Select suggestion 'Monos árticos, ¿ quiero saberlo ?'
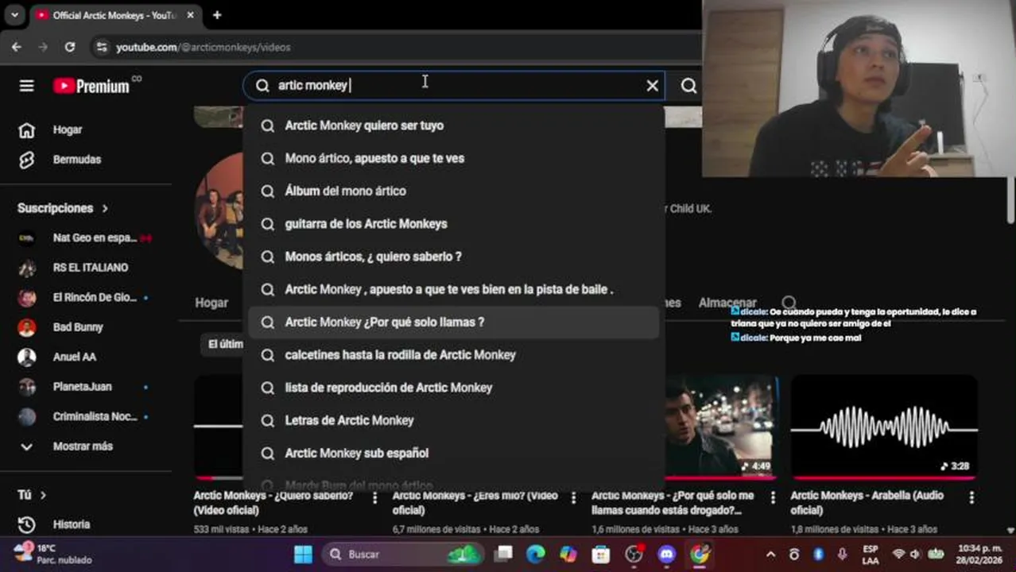The height and width of the screenshot is (572, 1016). (454, 257)
